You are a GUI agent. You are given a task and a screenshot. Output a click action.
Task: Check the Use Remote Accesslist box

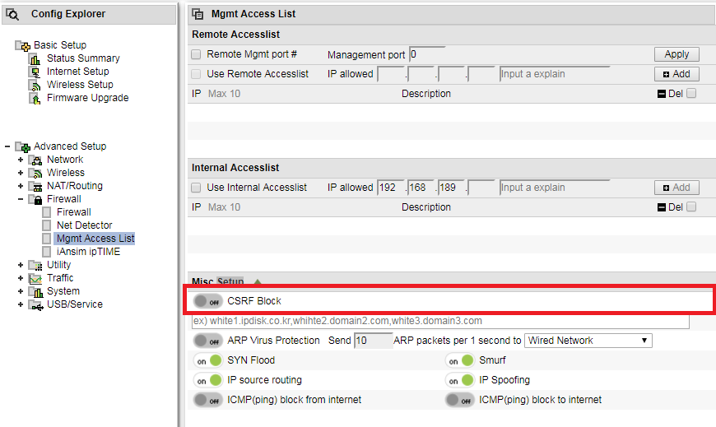pos(196,74)
